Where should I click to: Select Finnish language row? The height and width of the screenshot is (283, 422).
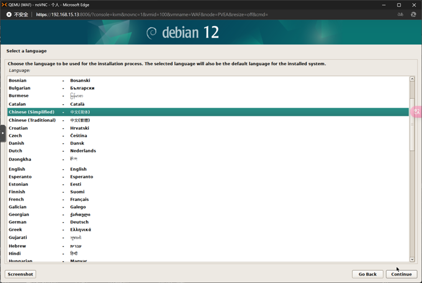(208, 191)
